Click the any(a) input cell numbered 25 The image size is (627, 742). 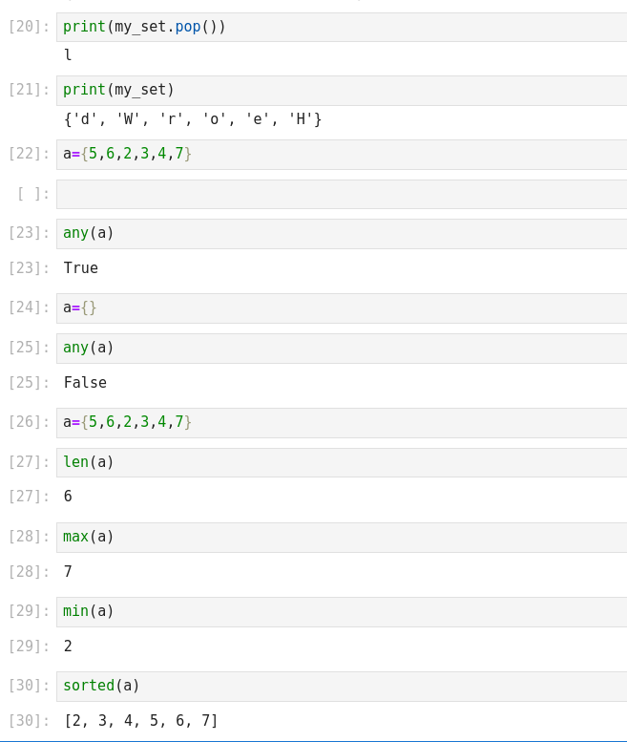(344, 348)
